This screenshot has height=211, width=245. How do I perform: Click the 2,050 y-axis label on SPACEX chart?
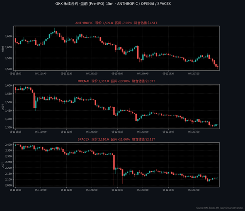pyautogui.click(x=8, y=185)
